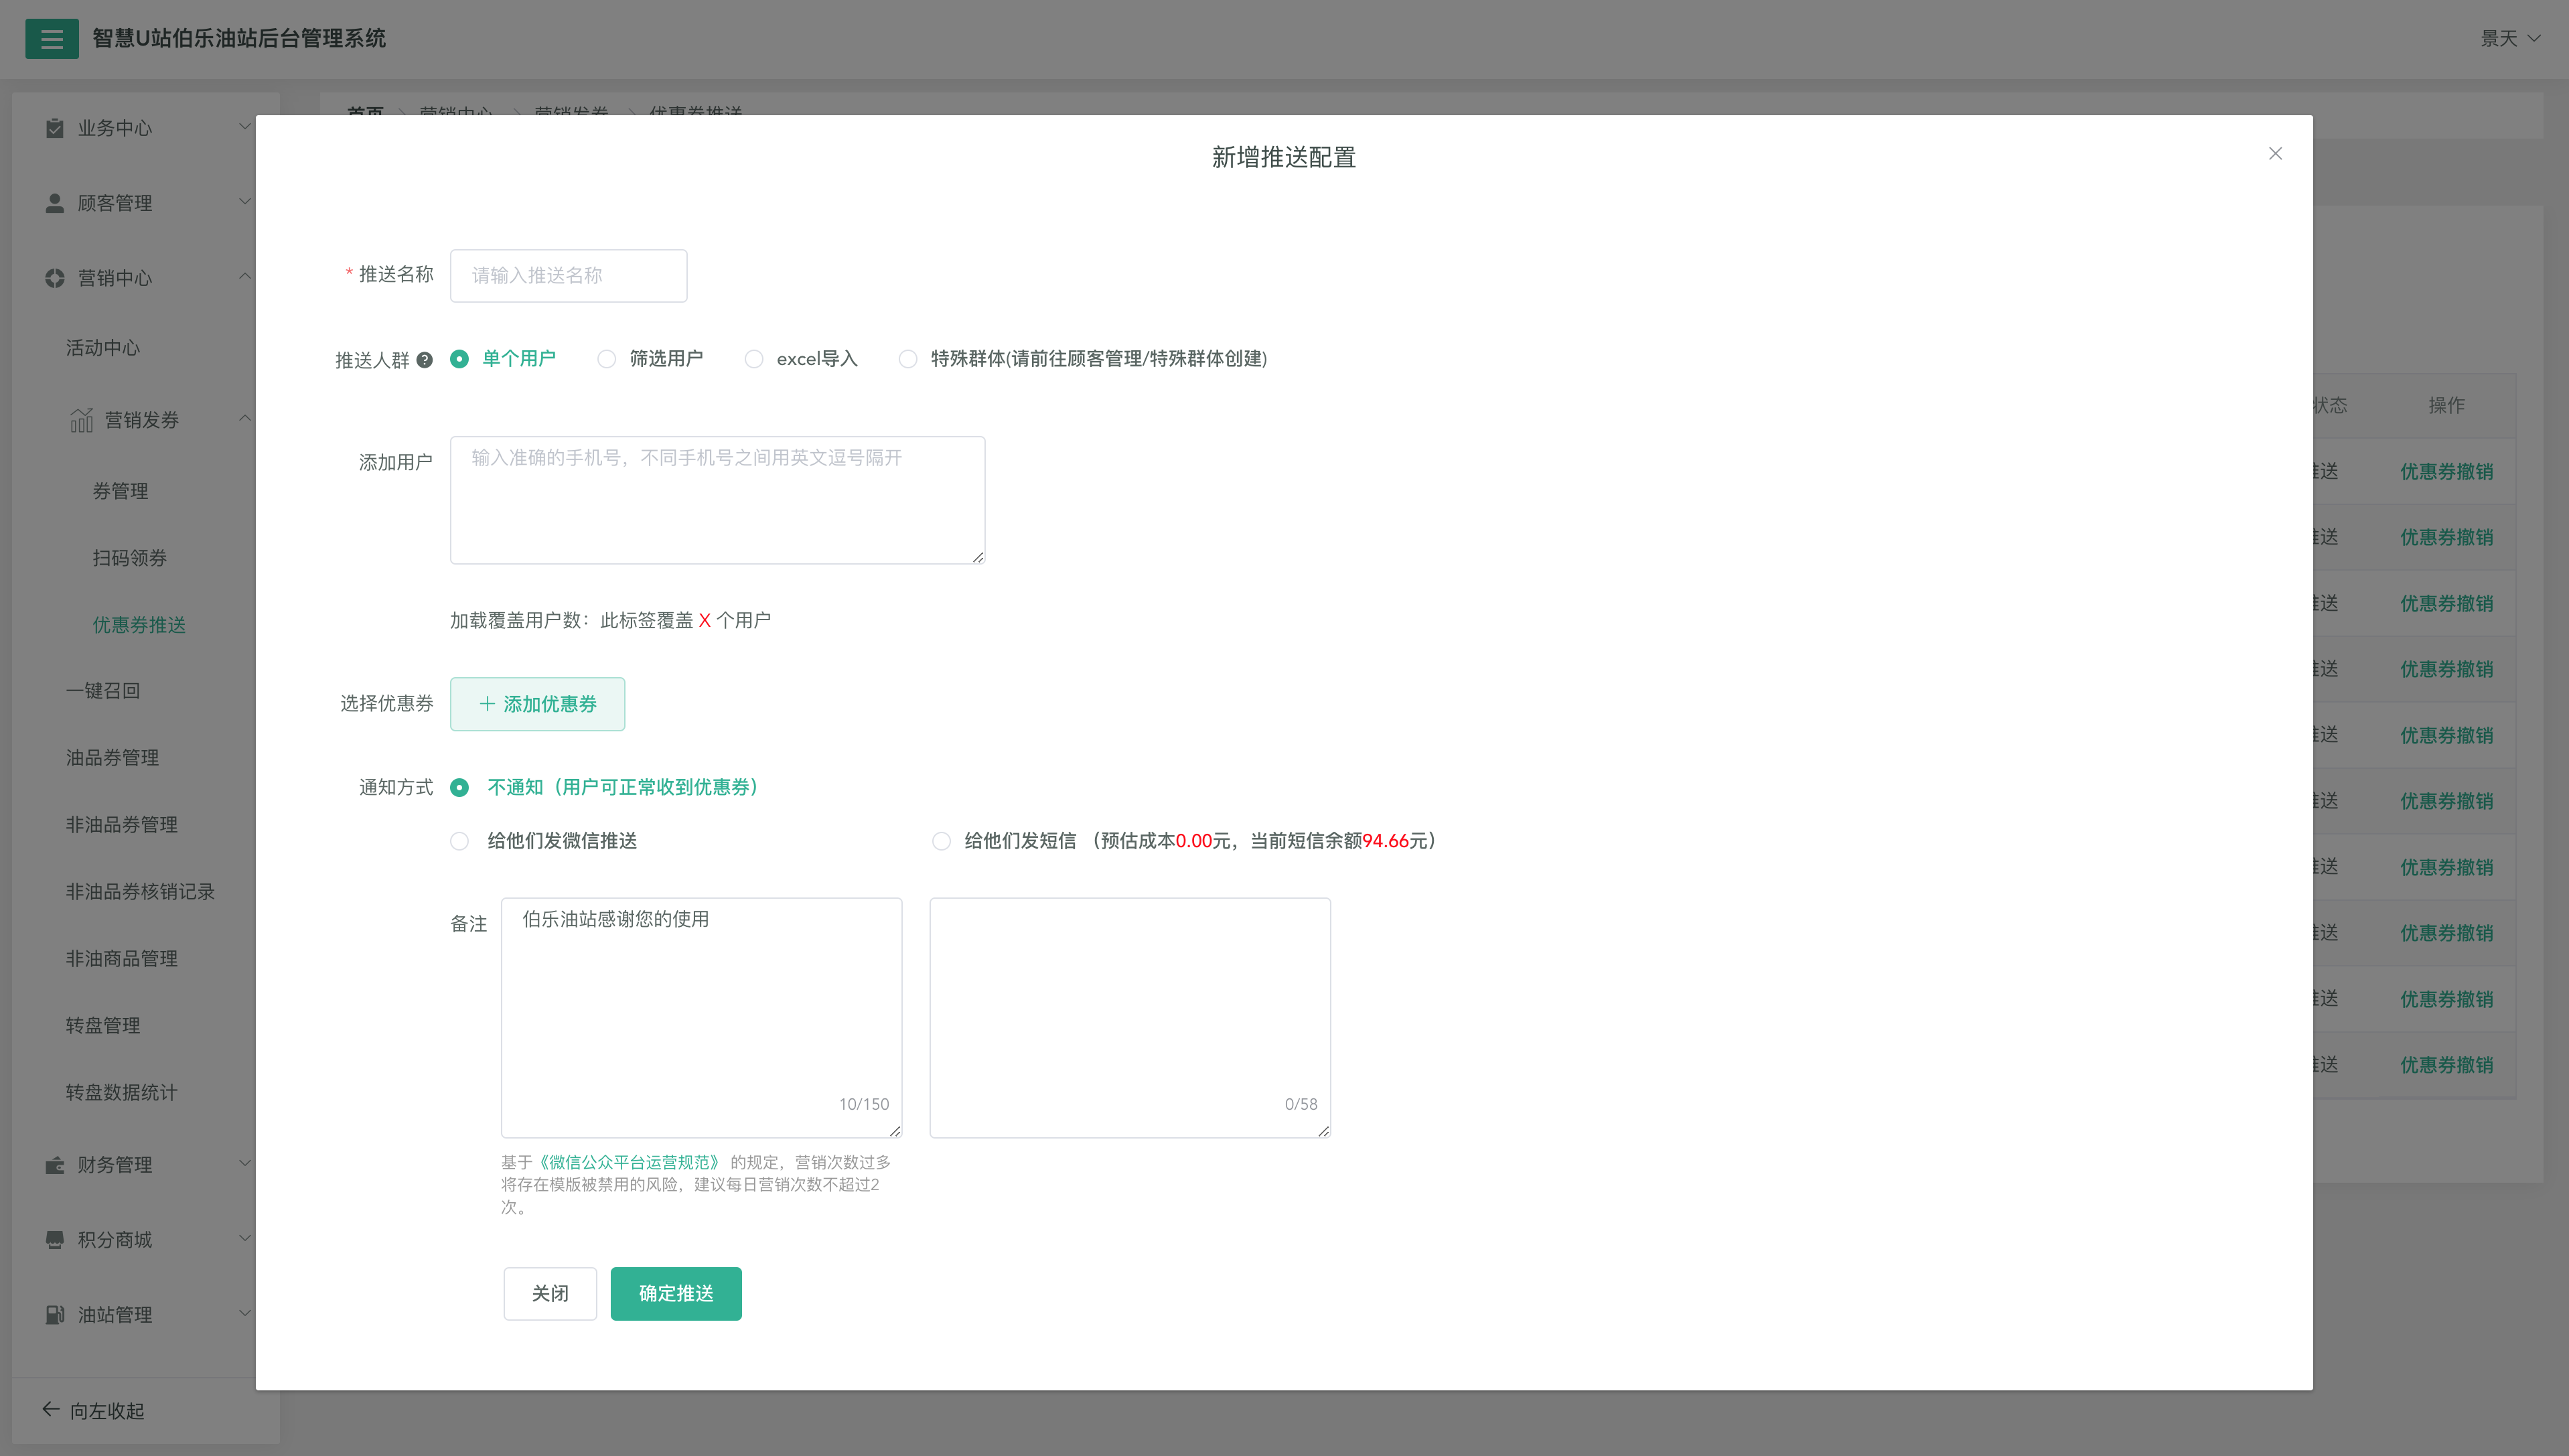Open 优惠券推送 in the sidebar

tap(139, 625)
